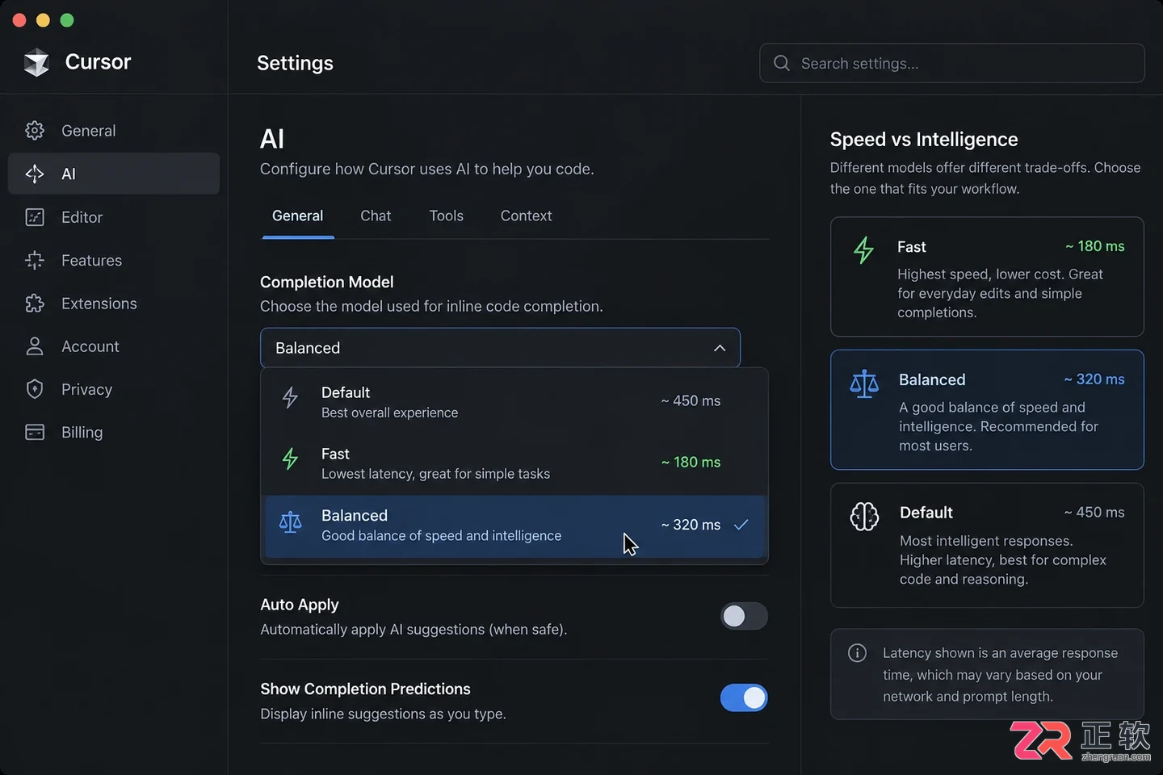
Task: Click the Editor icon in sidebar
Action: (x=35, y=217)
